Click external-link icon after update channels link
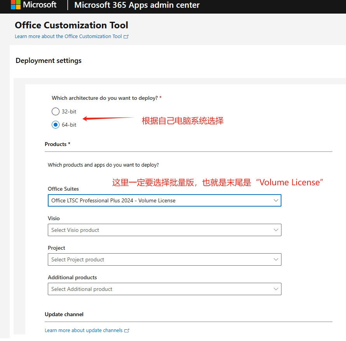Image resolution: width=346 pixels, height=341 pixels. [127, 330]
